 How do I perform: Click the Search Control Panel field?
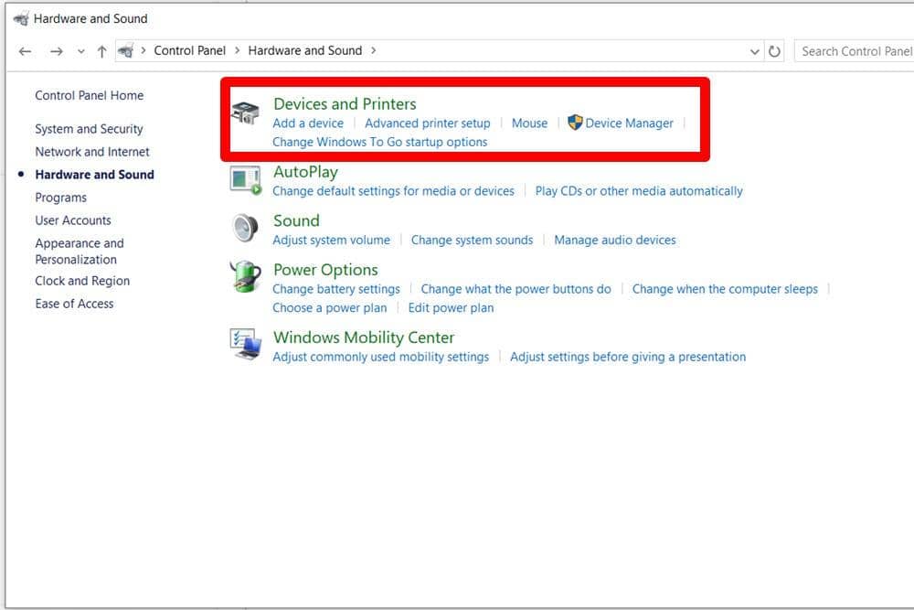(x=855, y=51)
